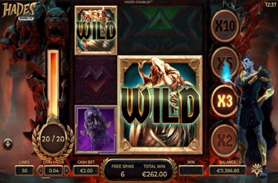Click the giant WILD Gigablox symbol

[160, 105]
